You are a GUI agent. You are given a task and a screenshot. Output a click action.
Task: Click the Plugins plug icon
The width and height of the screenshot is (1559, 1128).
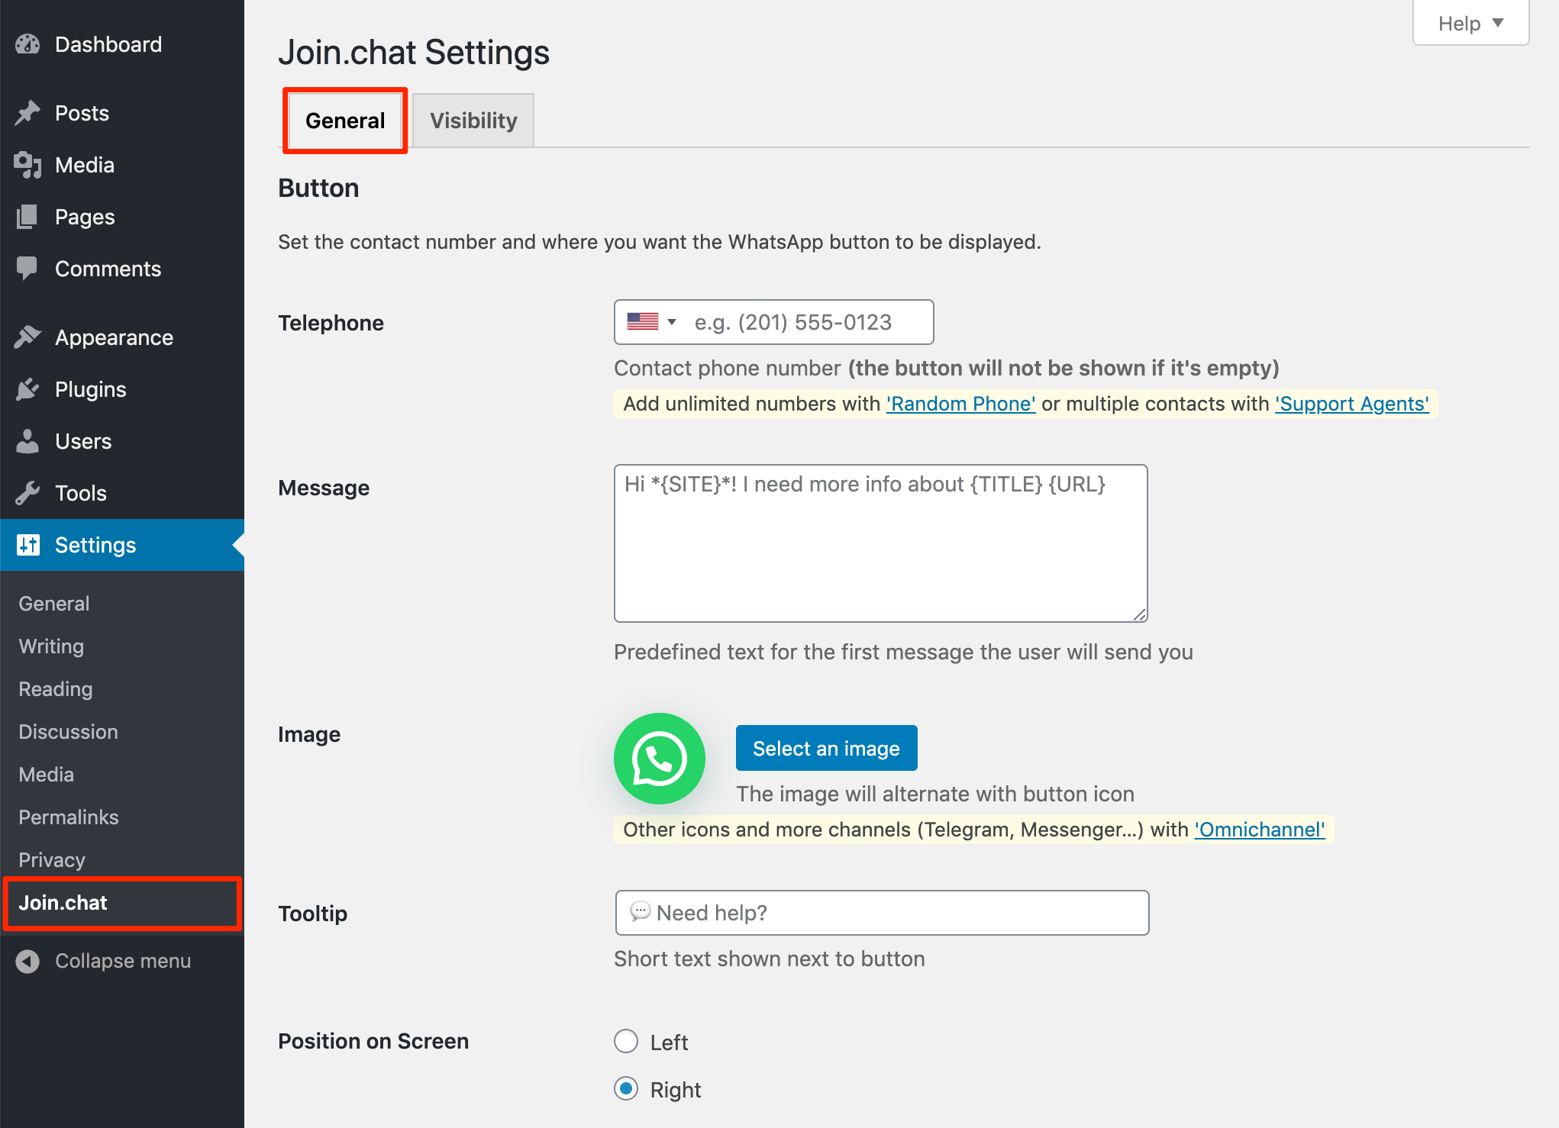[27, 389]
